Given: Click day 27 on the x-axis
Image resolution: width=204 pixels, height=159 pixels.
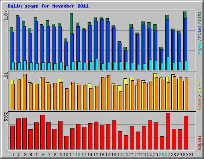Looking at the screenshot, I should click(167, 155).
